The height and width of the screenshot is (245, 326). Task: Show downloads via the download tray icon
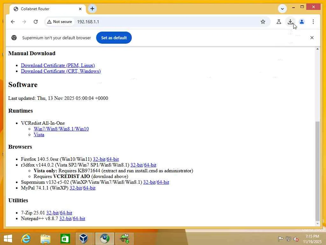(x=290, y=22)
